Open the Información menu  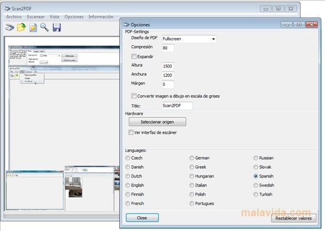pos(101,17)
